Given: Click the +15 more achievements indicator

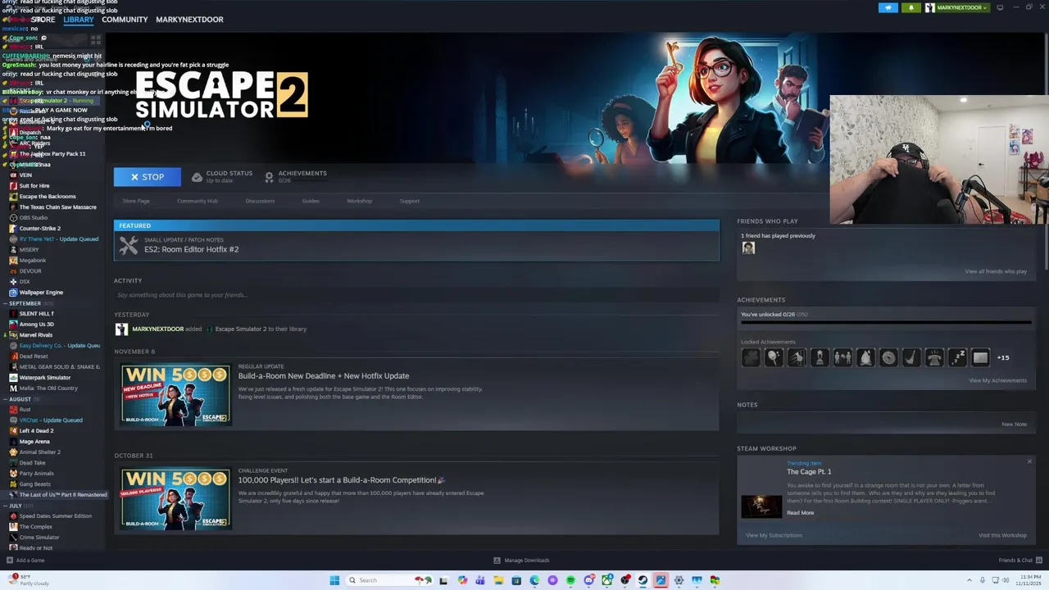Looking at the screenshot, I should (x=1003, y=357).
